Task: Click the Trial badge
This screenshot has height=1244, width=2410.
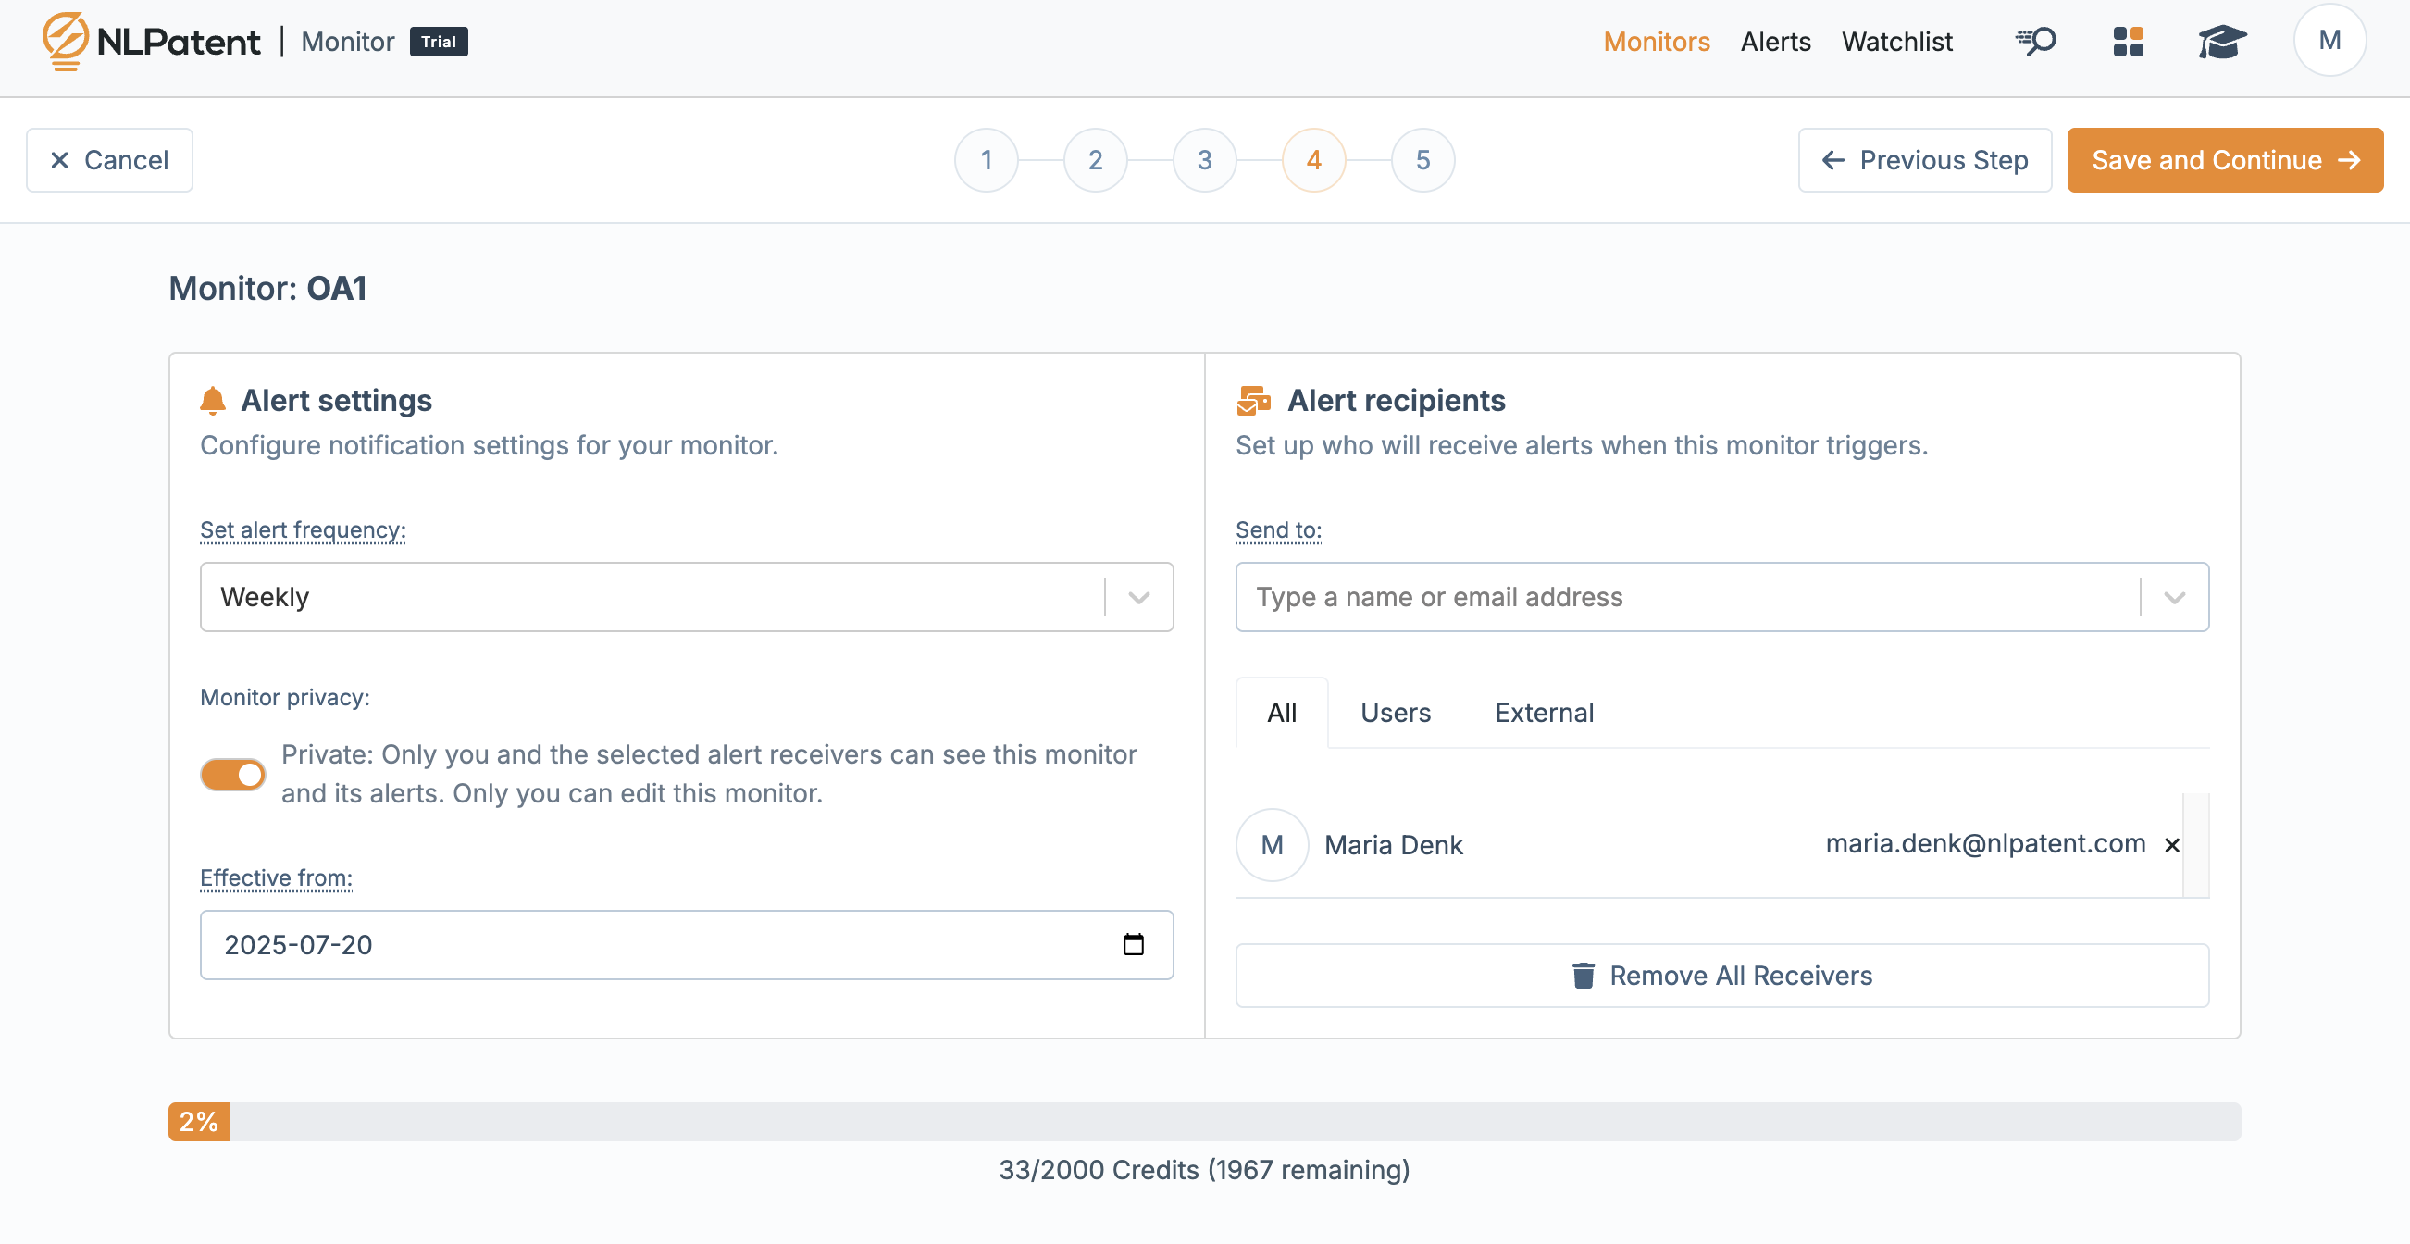Action: point(439,41)
